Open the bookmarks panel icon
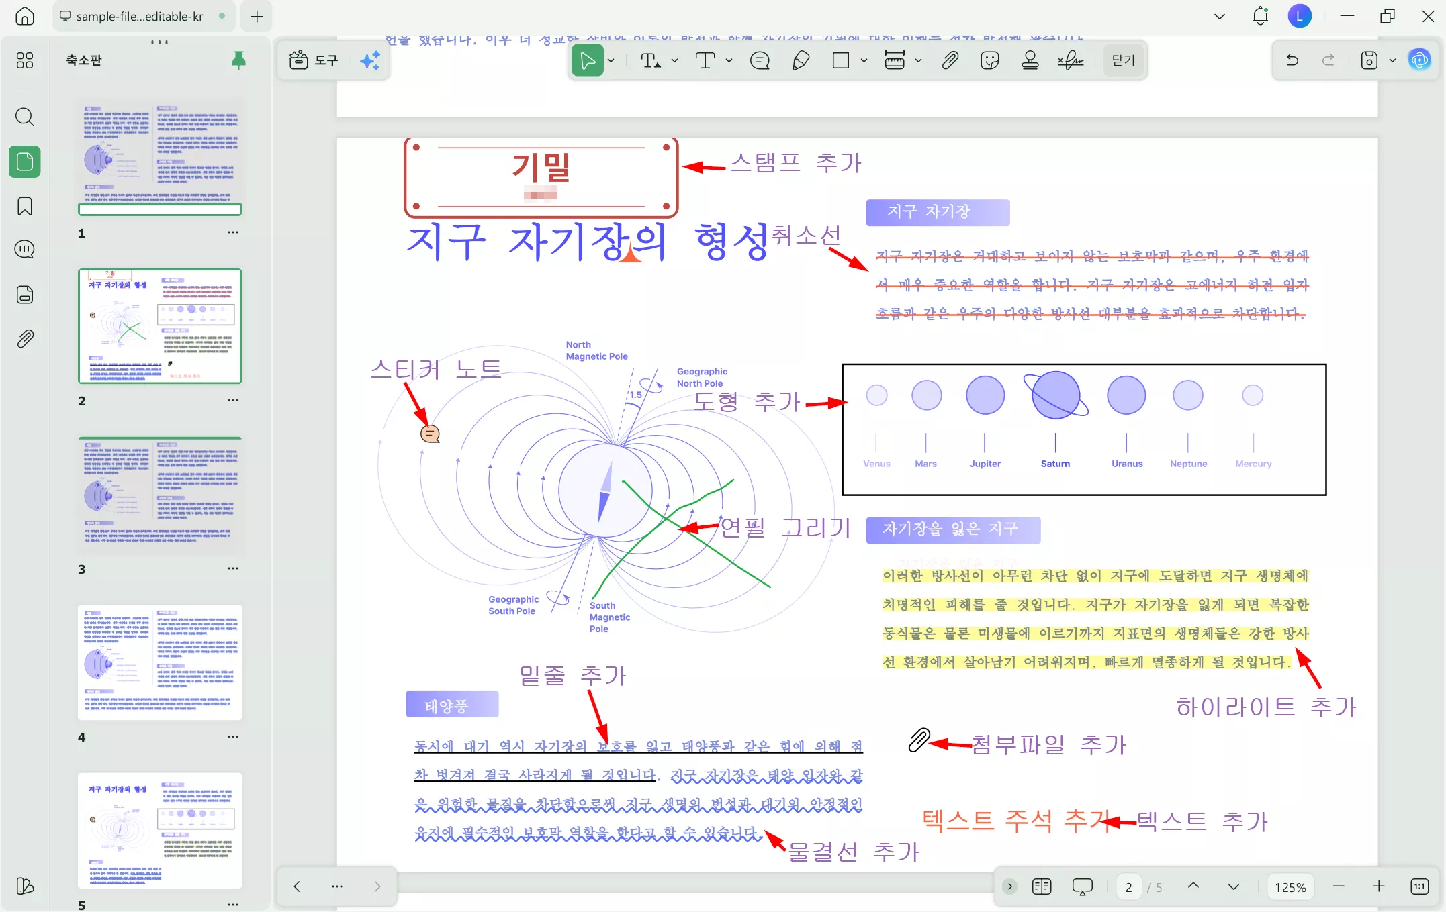This screenshot has width=1446, height=912. (25, 206)
